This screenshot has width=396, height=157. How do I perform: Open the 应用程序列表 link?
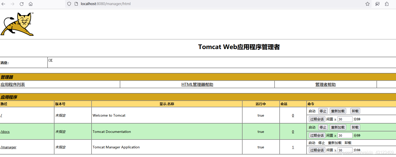pos(13,85)
